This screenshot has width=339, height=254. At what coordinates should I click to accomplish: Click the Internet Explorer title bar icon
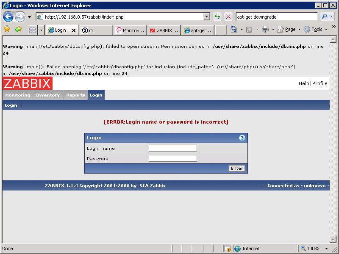[x=6, y=6]
